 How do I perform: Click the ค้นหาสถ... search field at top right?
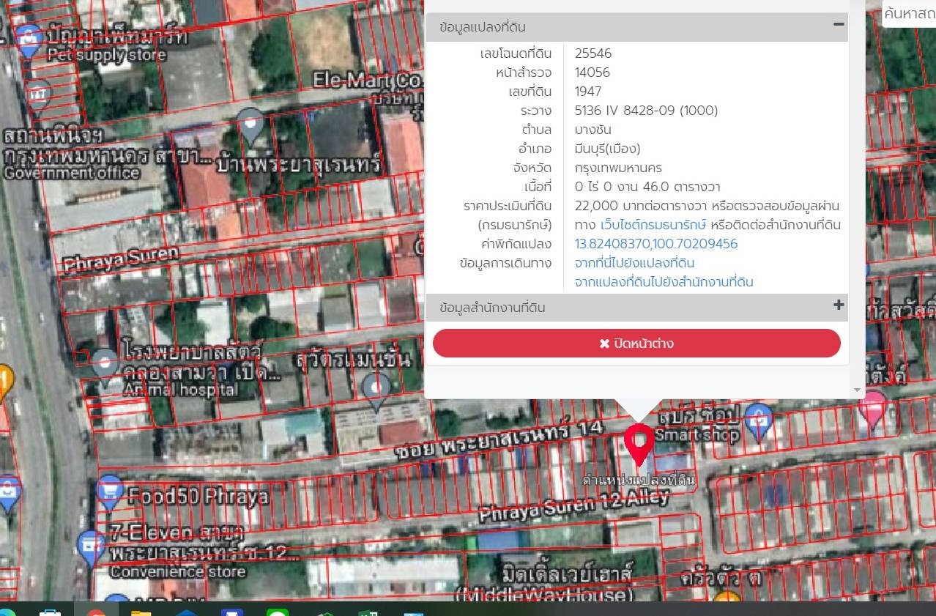tap(909, 13)
